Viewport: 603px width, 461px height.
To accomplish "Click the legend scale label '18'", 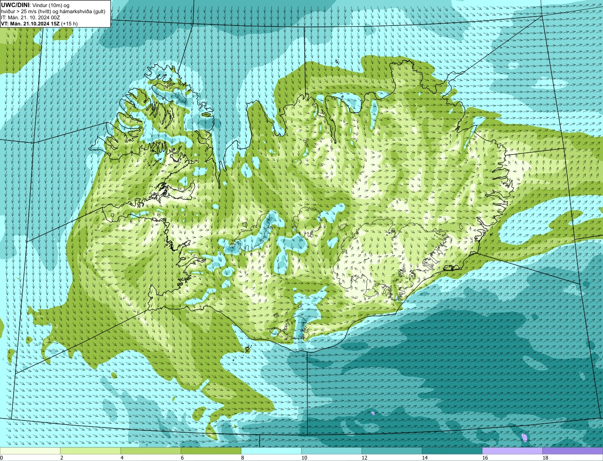I will click(546, 458).
